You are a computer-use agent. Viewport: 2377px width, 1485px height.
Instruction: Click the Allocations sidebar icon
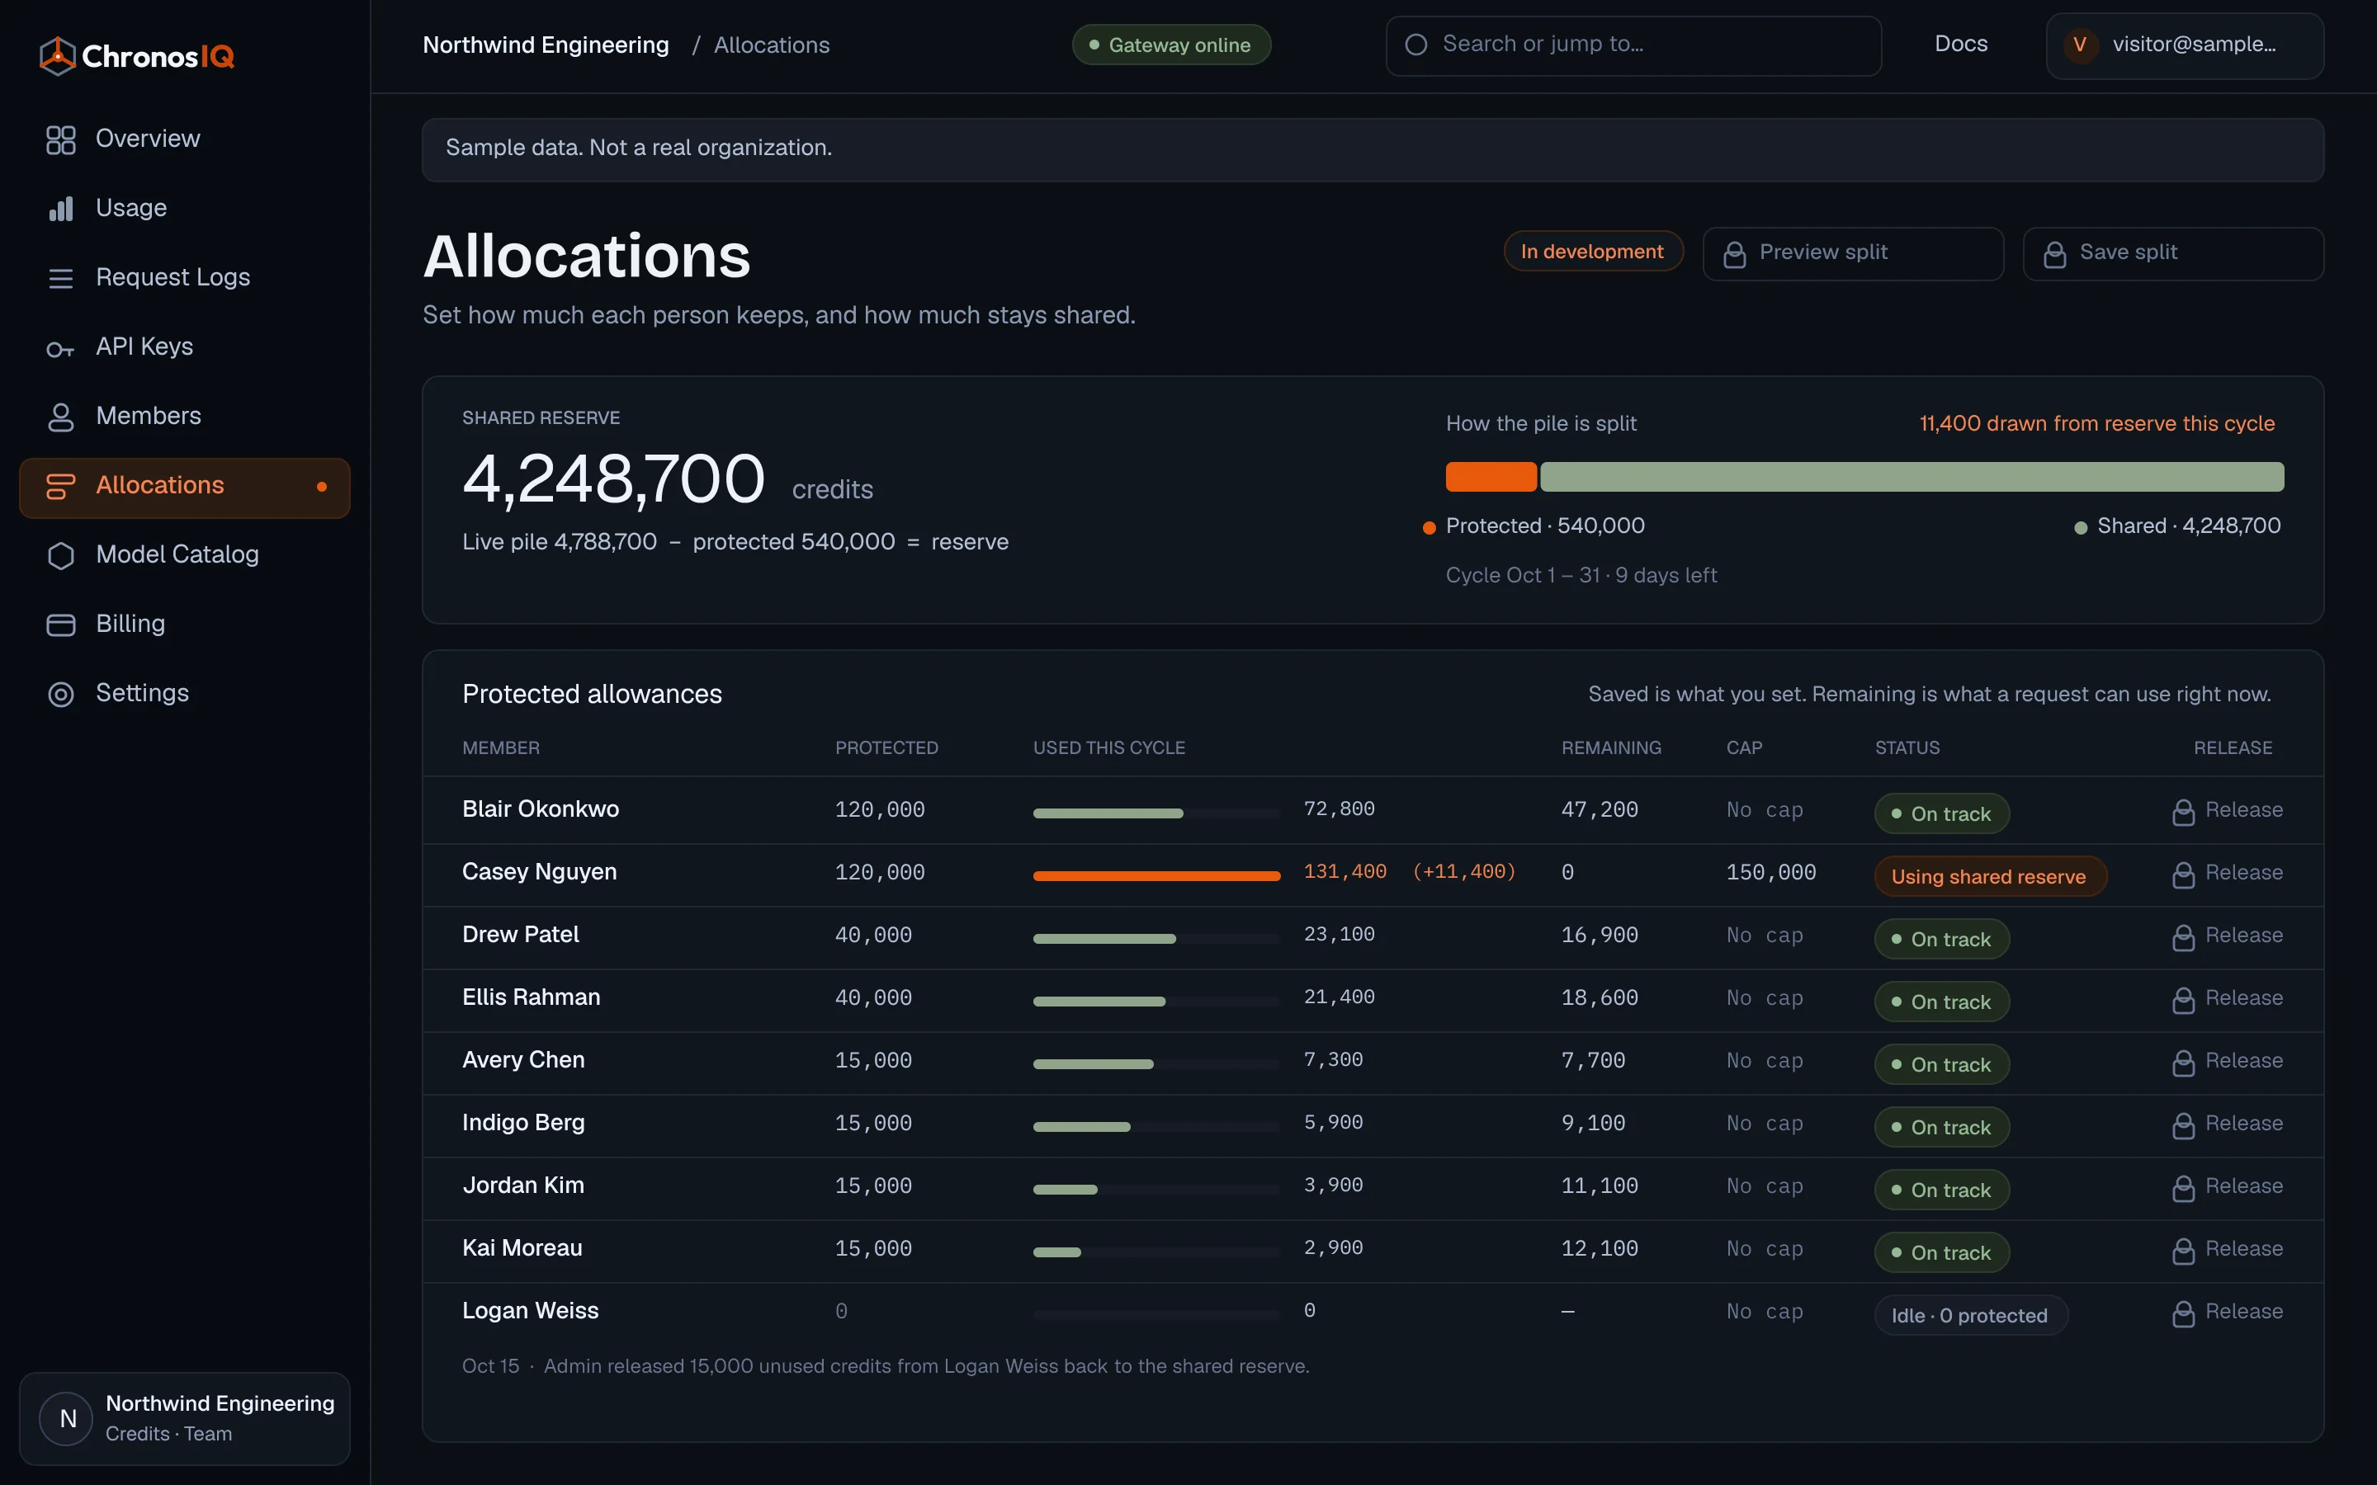click(61, 486)
